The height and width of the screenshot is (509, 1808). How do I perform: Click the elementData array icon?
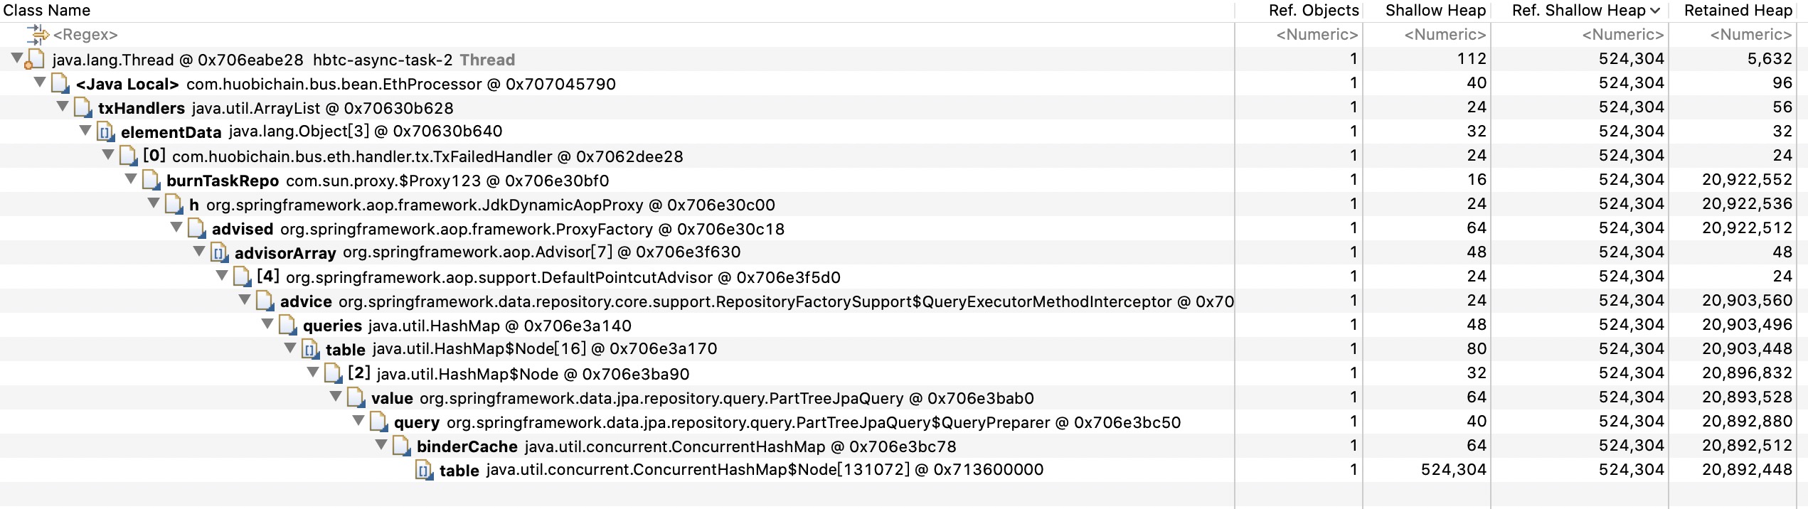(105, 132)
